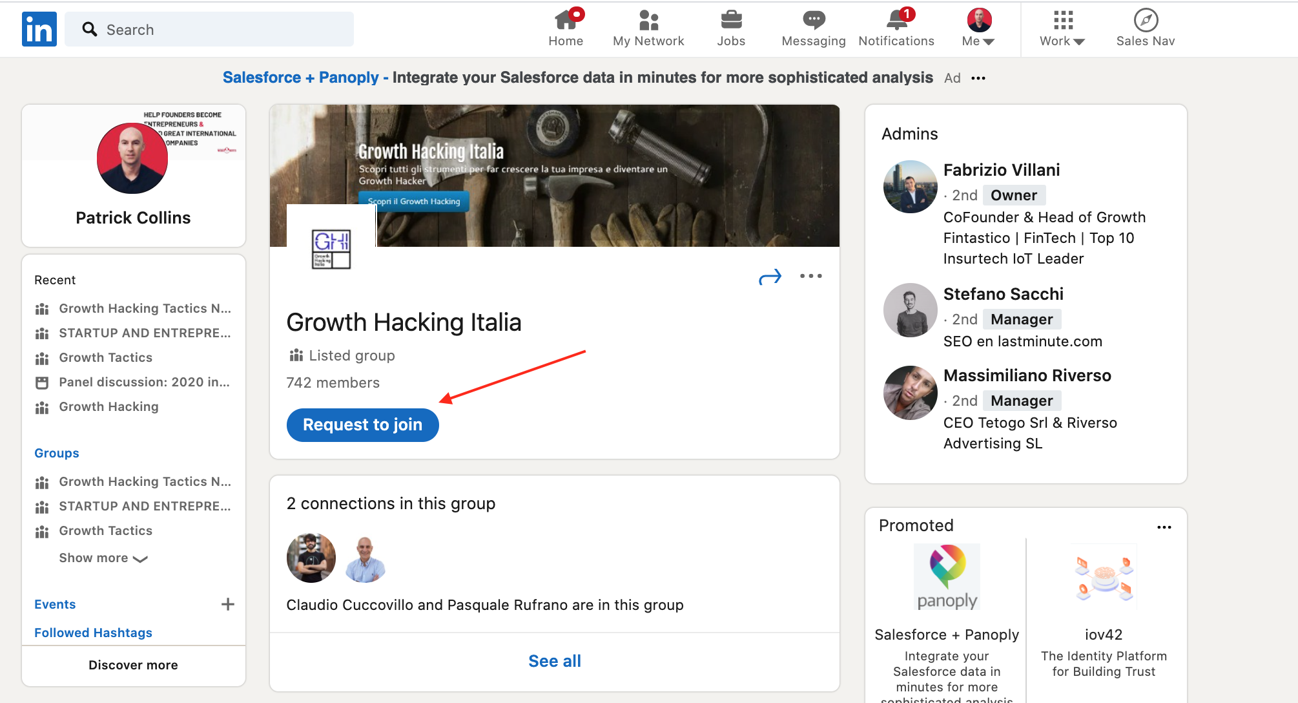
Task: Click the panoply promoted logo
Action: [x=947, y=577]
